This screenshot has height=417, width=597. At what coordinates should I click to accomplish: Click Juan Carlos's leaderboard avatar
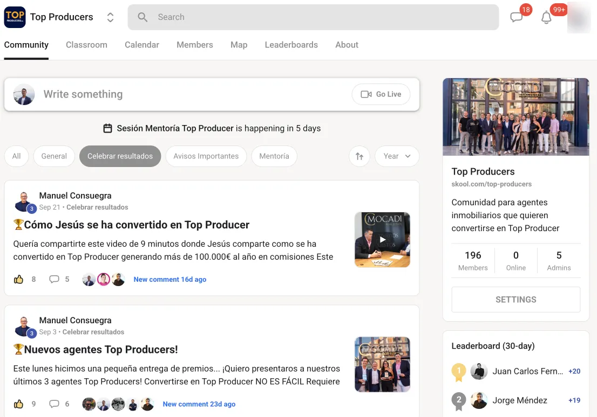(x=479, y=371)
